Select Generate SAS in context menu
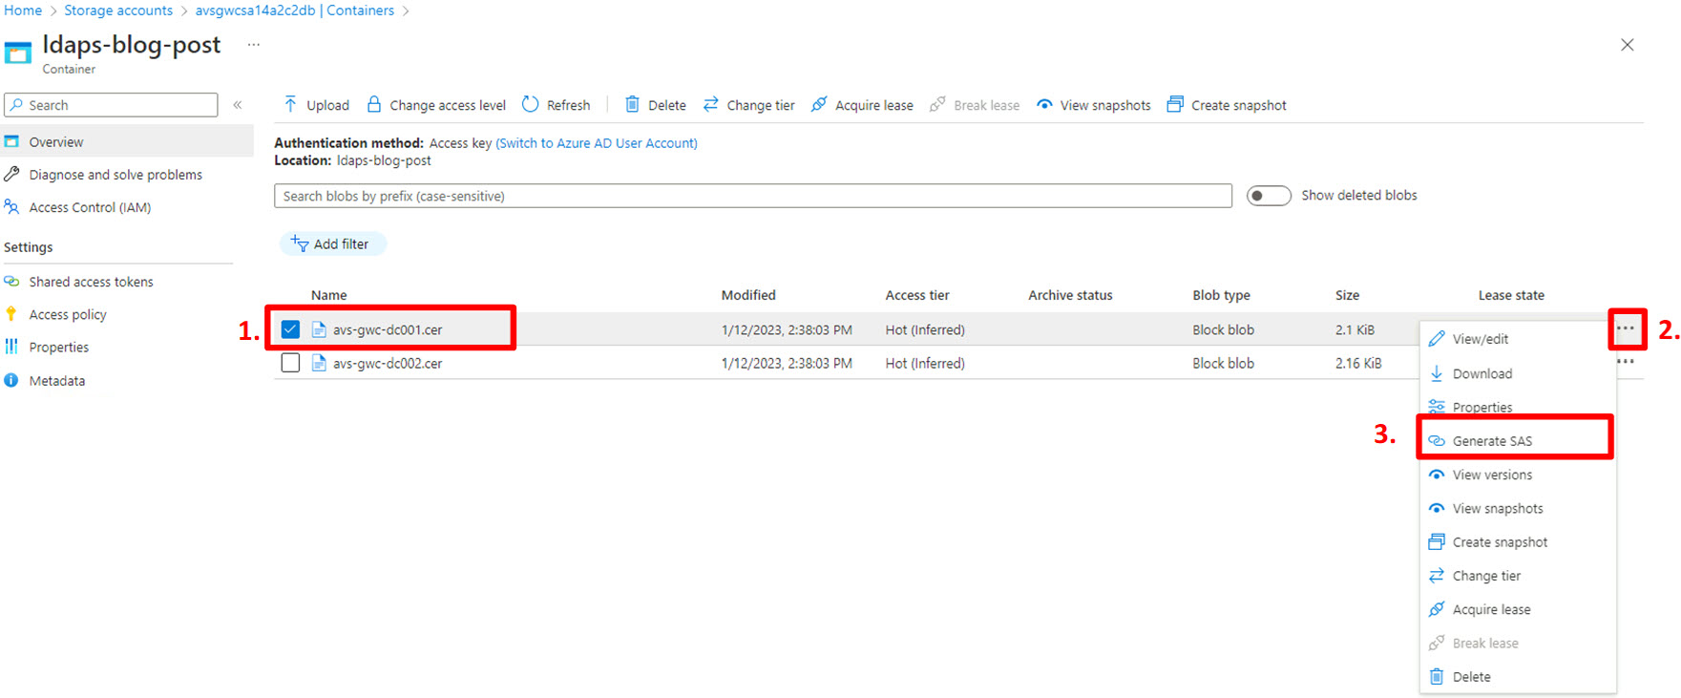Image resolution: width=1681 pixels, height=698 pixels. click(1517, 441)
